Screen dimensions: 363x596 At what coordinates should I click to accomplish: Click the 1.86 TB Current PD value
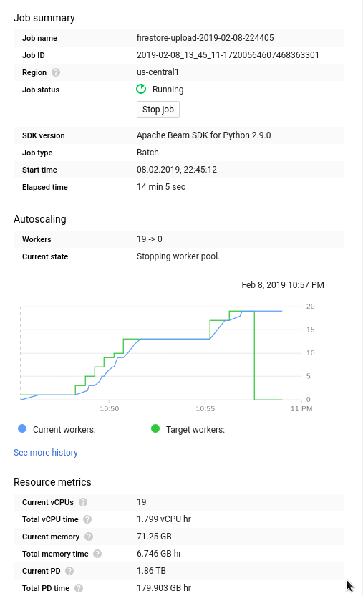(x=151, y=571)
